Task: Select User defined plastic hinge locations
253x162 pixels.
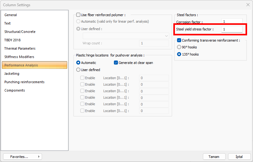Action: (x=78, y=70)
